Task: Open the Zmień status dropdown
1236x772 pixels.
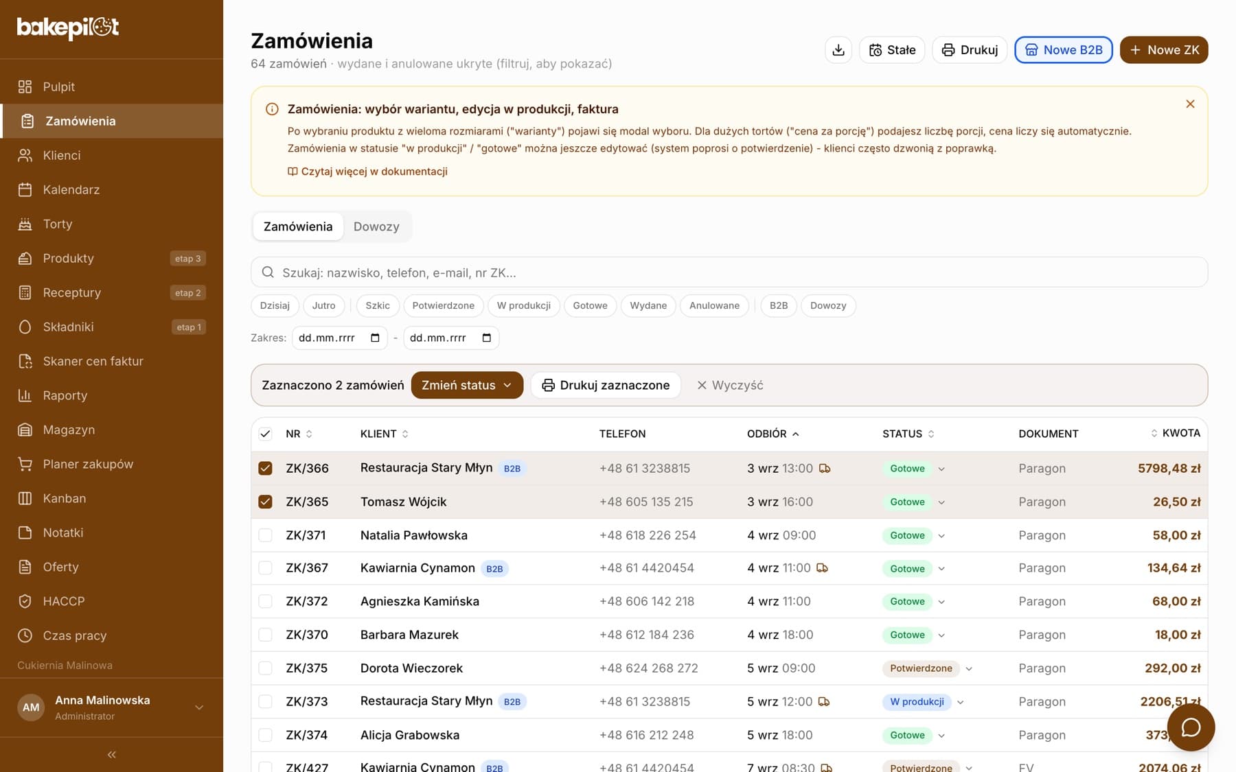Action: 467,386
